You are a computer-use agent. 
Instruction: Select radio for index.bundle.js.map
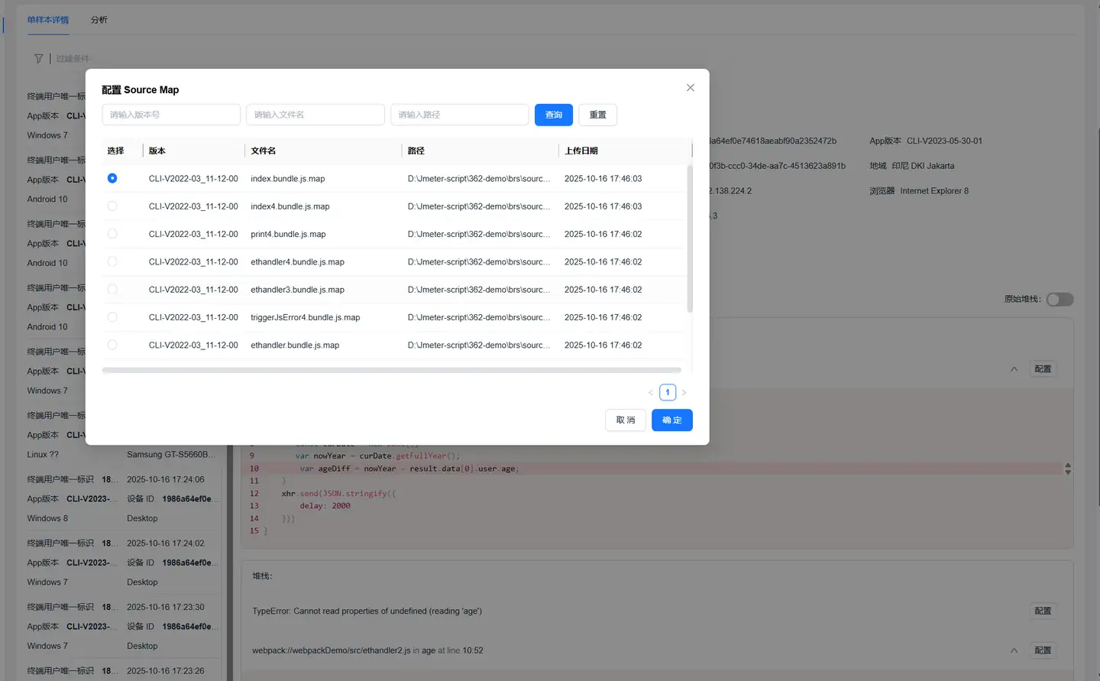112,178
